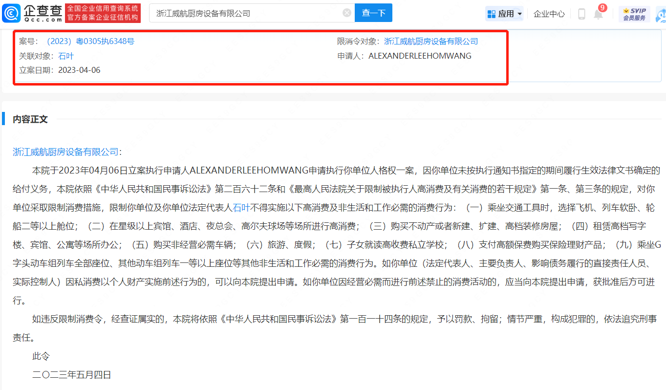Click the red 官方备案企业征信机构 banner
The image size is (666, 390).
coord(103,13)
